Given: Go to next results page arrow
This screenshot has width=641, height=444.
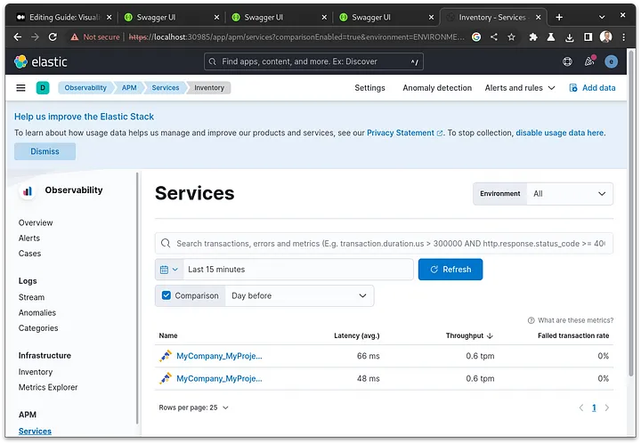Looking at the screenshot, I should pyautogui.click(x=606, y=408).
